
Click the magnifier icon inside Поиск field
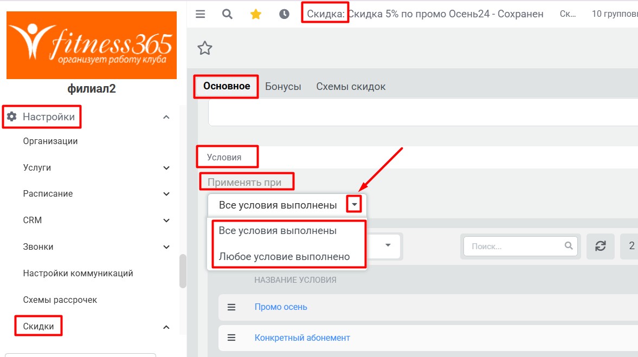point(569,245)
